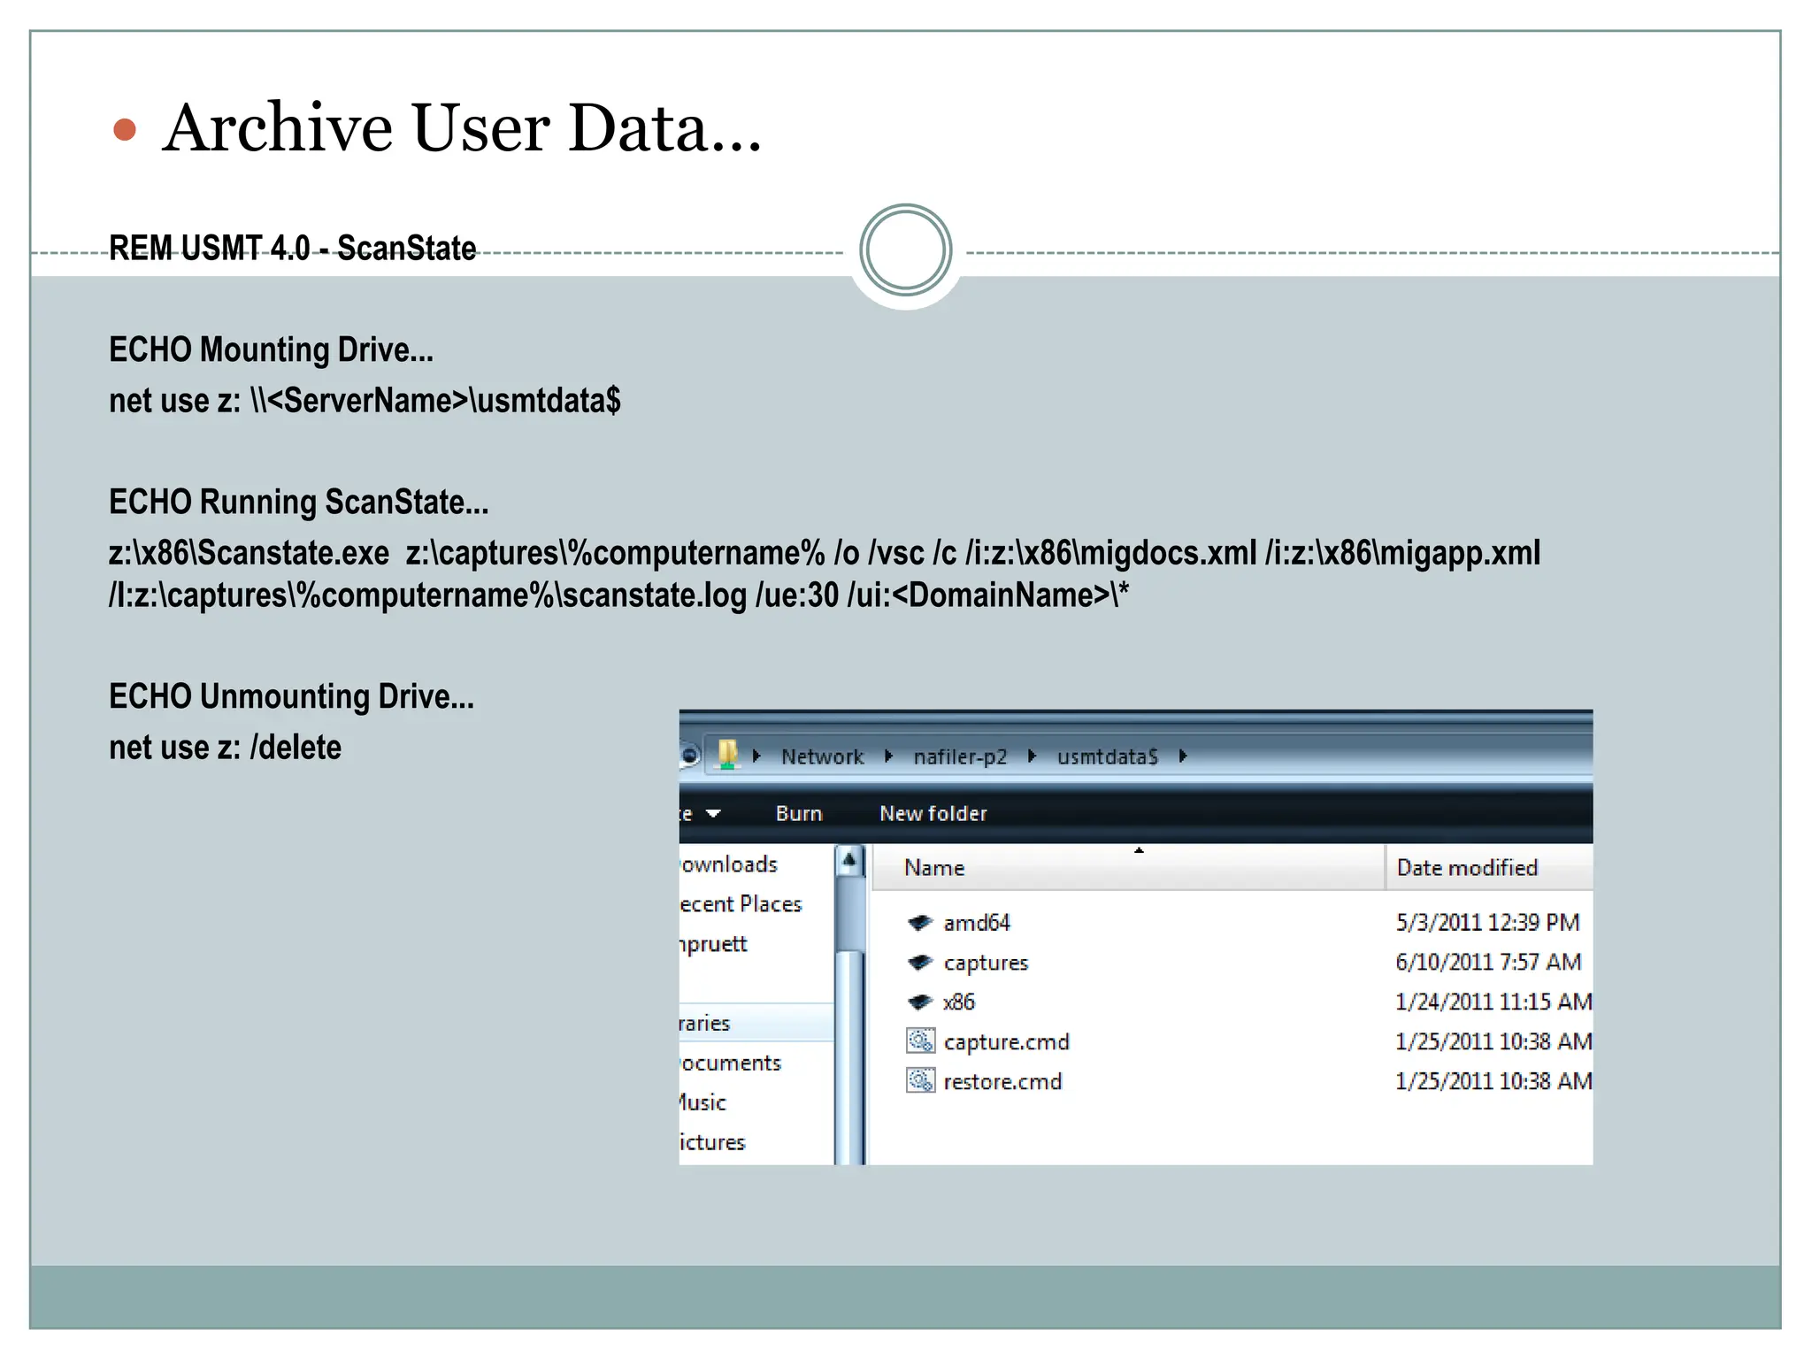Click the captures folder icon
This screenshot has width=1812, height=1359.
(920, 962)
